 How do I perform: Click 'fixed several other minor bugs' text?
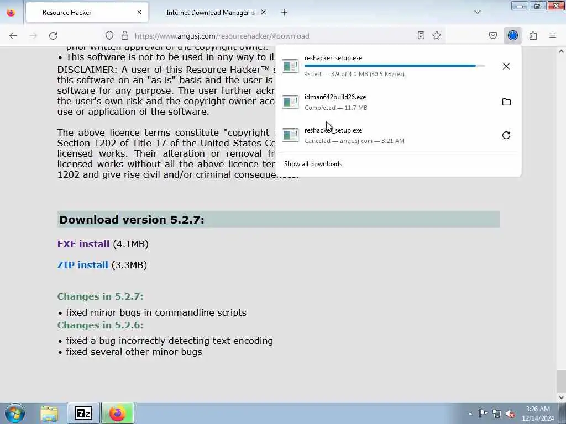[134, 352]
